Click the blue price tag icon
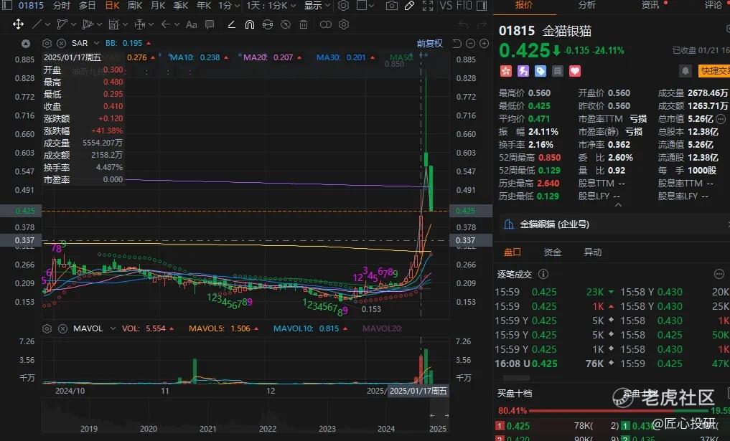730x441 pixels. click(x=541, y=71)
